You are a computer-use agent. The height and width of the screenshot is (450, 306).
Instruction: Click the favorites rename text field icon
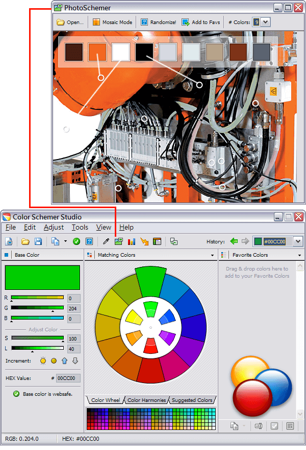click(x=259, y=426)
